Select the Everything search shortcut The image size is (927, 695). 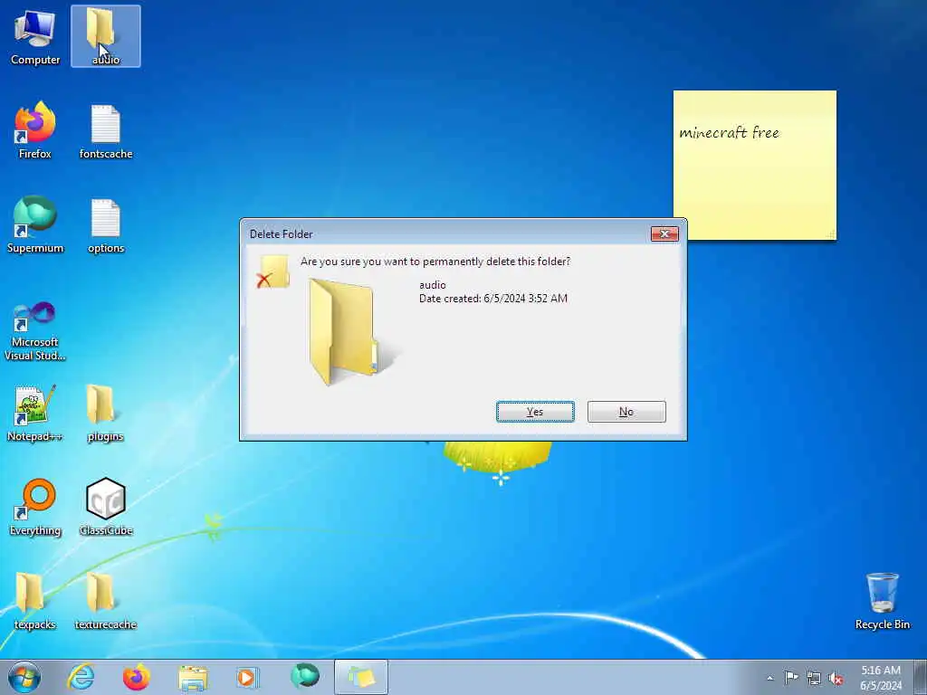[x=35, y=507]
